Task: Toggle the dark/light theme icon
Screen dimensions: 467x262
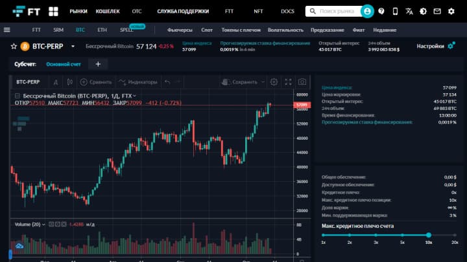Action: pos(423,11)
